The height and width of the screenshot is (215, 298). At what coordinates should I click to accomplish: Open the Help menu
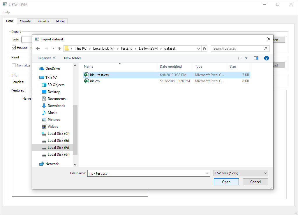pos(6,12)
